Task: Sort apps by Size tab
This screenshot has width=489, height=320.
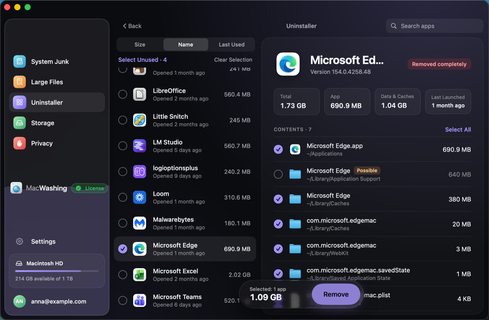Action: (x=140, y=45)
